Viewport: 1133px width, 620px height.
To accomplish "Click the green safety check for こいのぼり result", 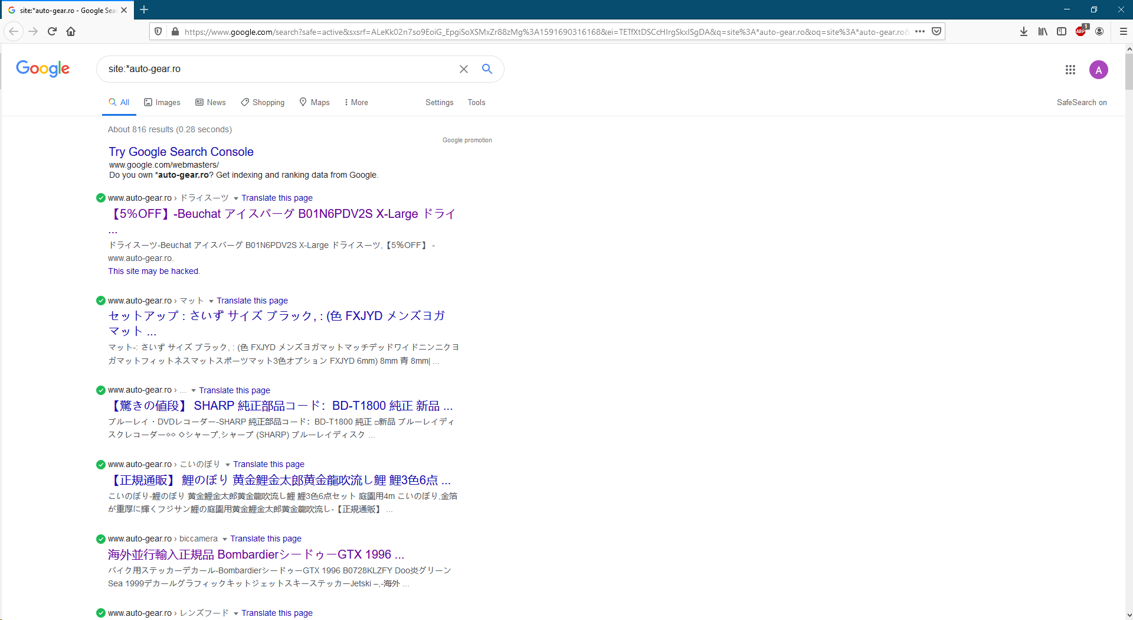I will coord(101,464).
